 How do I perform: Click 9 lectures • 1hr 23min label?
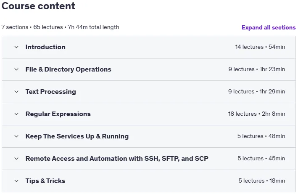point(256,69)
